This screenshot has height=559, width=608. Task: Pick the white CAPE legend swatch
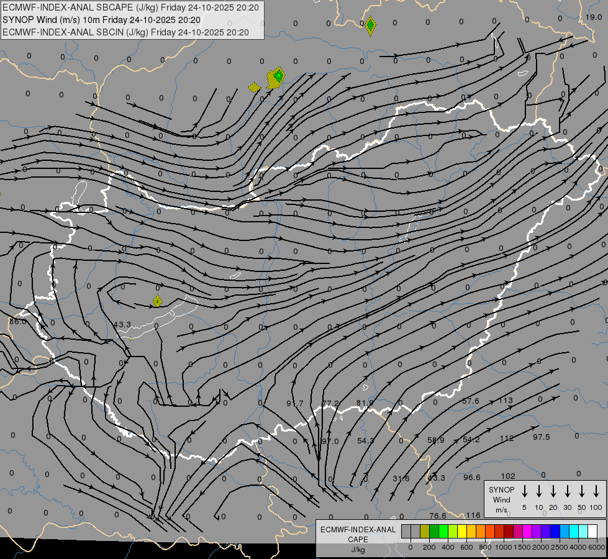[592, 531]
